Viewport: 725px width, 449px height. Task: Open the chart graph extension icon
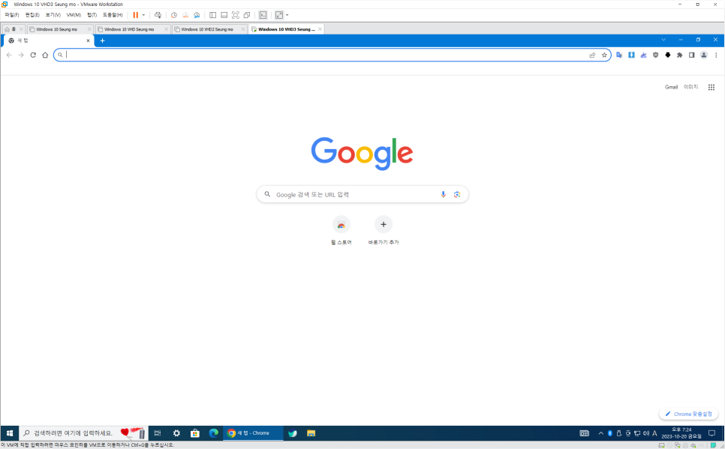point(643,55)
